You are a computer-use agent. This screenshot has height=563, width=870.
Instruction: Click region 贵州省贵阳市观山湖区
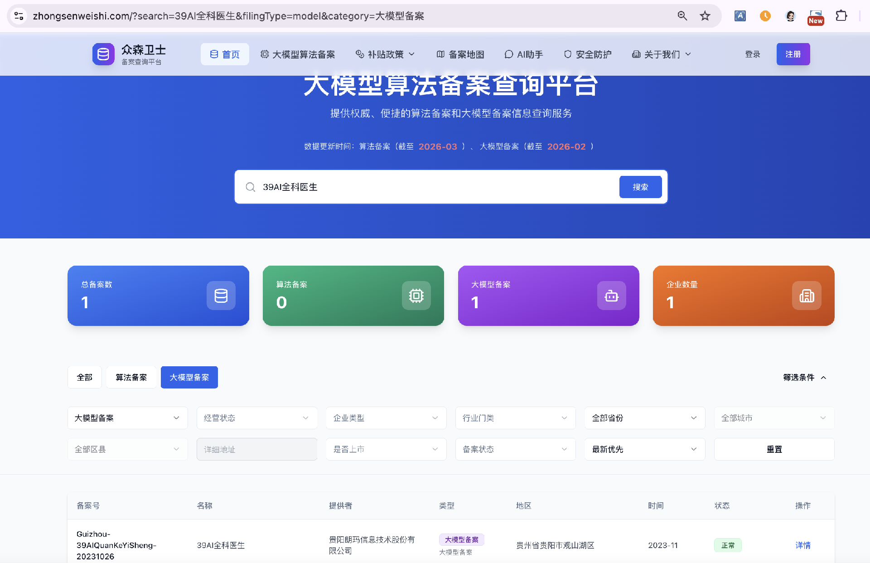pyautogui.click(x=555, y=545)
